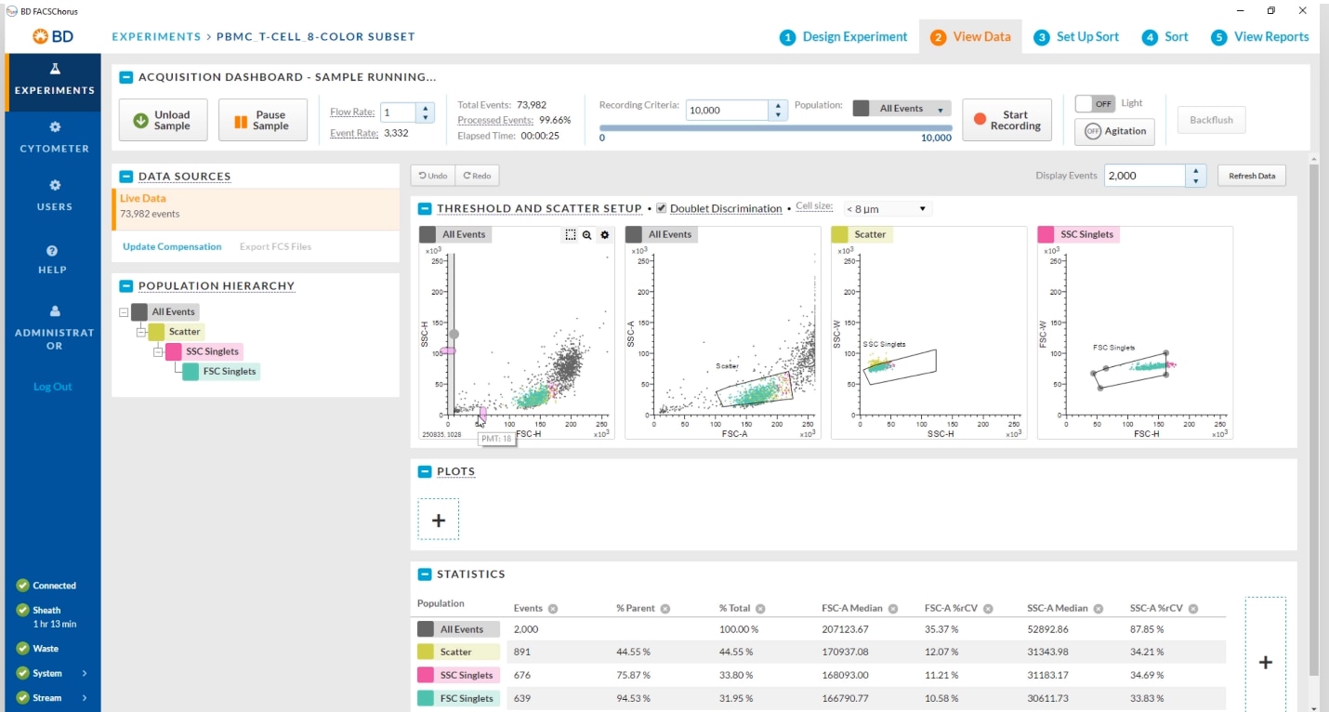This screenshot has height=712, width=1329.
Task: Remove the Events statistics column
Action: click(553, 609)
